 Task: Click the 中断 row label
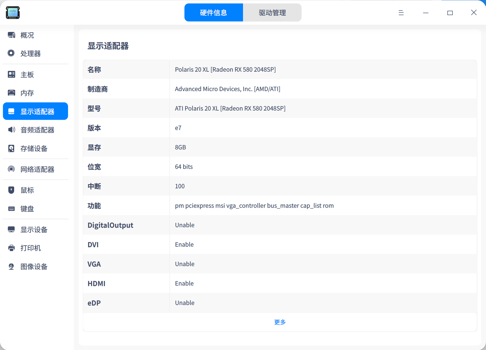pyautogui.click(x=94, y=186)
